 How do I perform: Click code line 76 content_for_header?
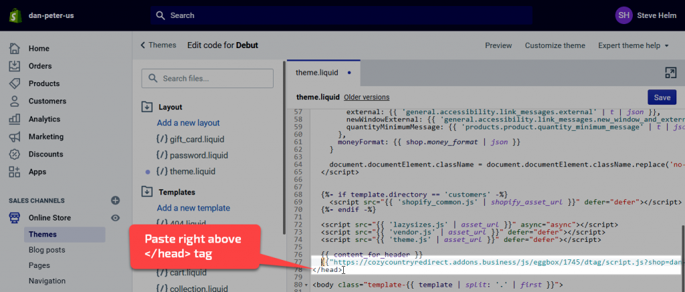click(x=372, y=255)
